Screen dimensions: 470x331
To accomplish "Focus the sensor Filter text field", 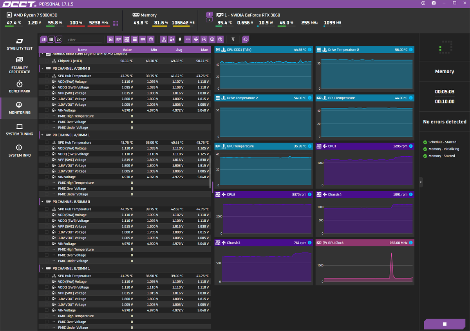I will pyautogui.click(x=85, y=40).
